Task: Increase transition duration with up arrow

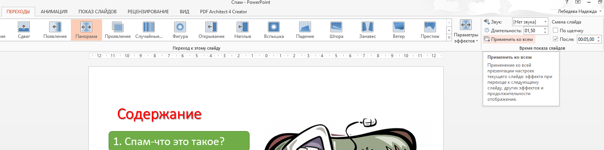Action: (545, 29)
